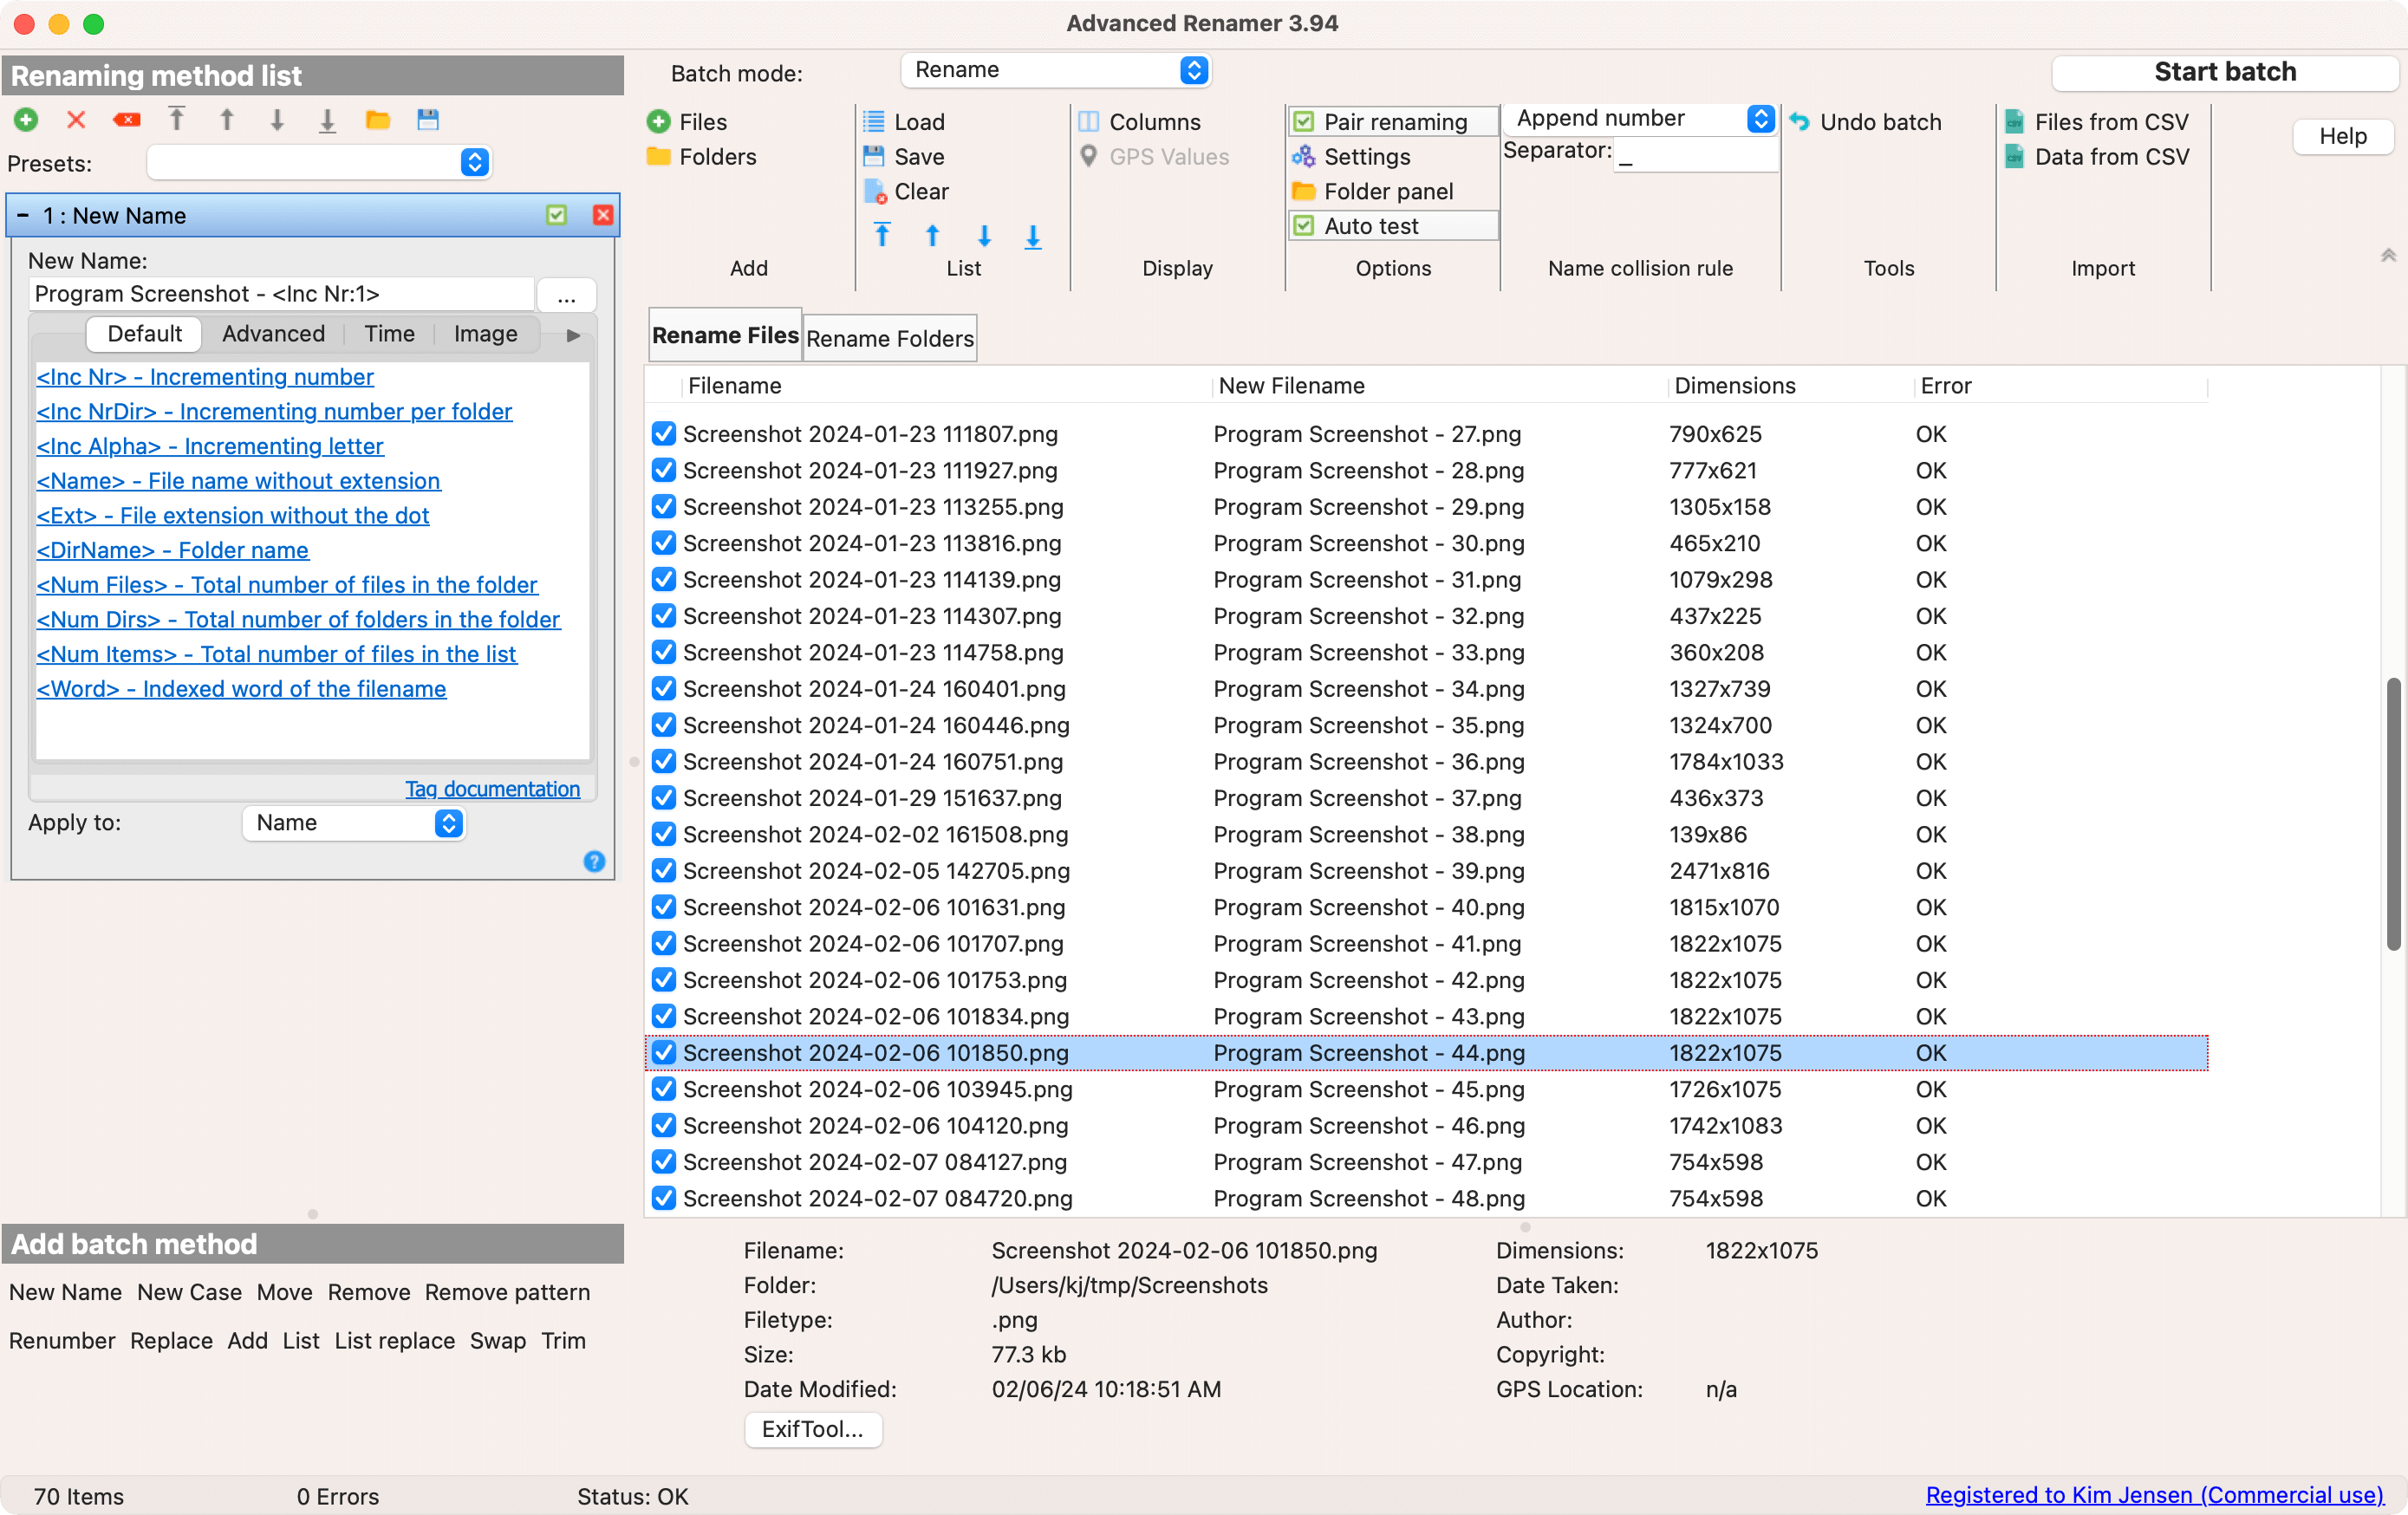
Task: Enable the Pair renaming checkbox
Action: click(1304, 120)
